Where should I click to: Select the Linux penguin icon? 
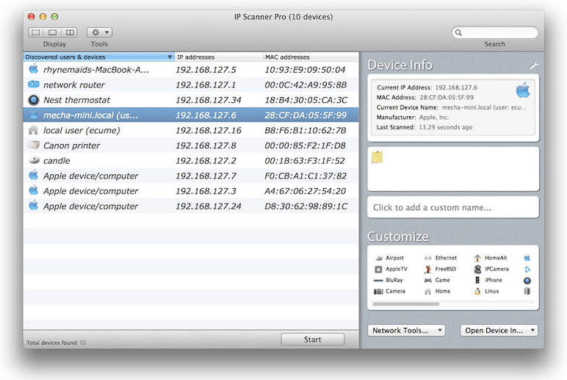click(477, 291)
